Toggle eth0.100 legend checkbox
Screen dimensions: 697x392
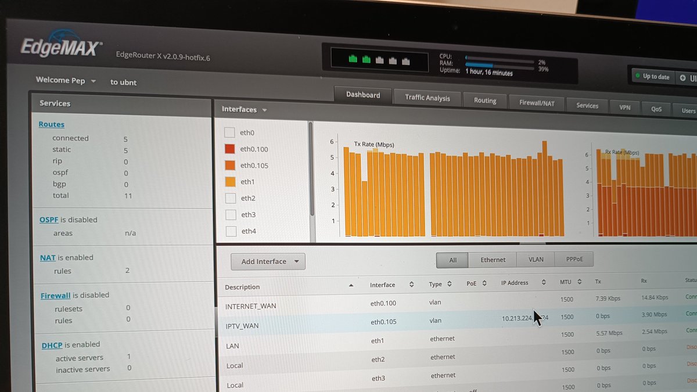[x=229, y=149]
